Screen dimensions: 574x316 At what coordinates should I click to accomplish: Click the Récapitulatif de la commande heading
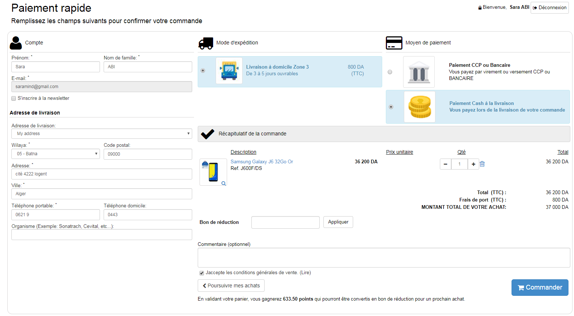click(252, 134)
